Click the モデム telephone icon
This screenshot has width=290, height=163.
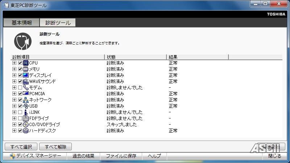click(x=26, y=88)
